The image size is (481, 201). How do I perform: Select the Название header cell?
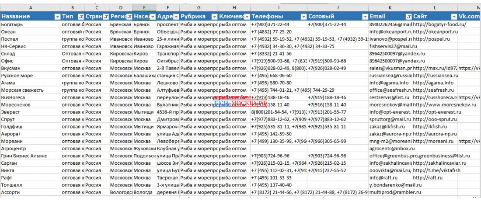pos(30,17)
